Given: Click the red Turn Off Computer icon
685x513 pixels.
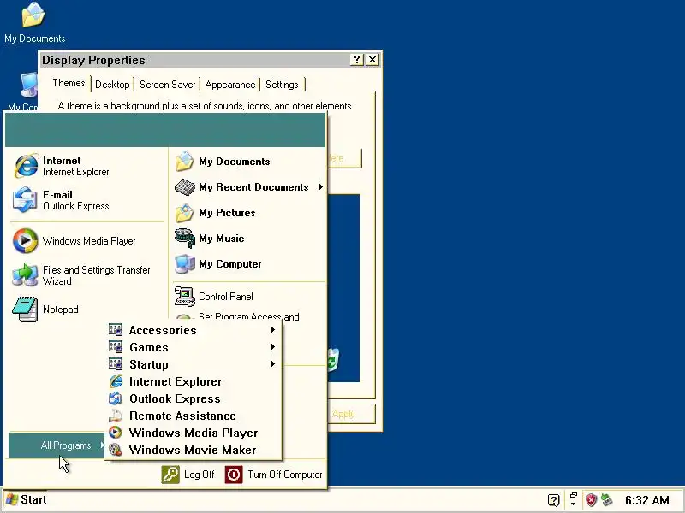Looking at the screenshot, I should click(234, 475).
